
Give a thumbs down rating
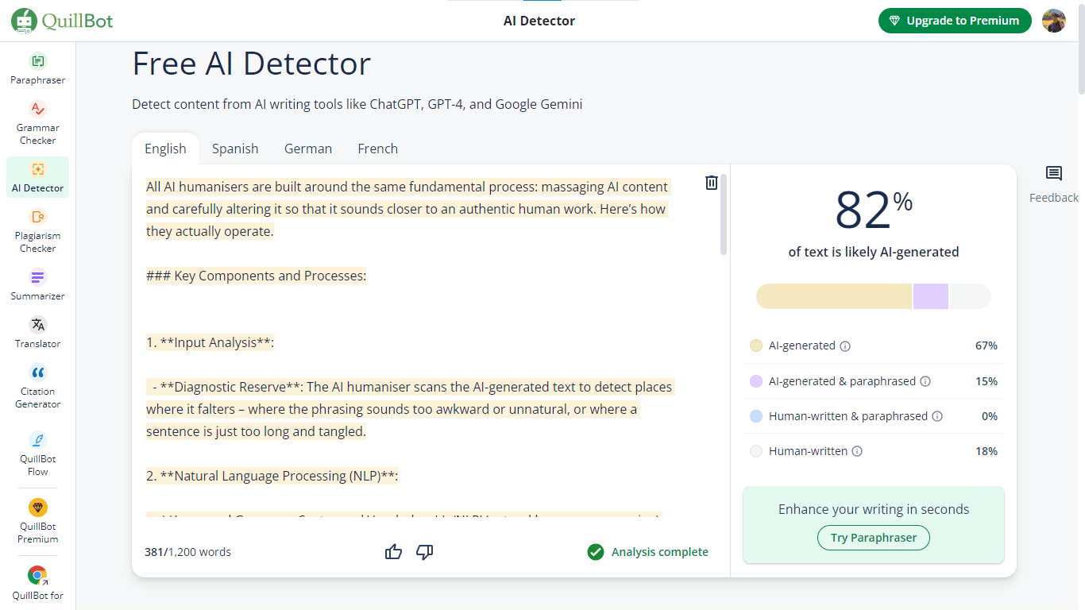tap(425, 552)
